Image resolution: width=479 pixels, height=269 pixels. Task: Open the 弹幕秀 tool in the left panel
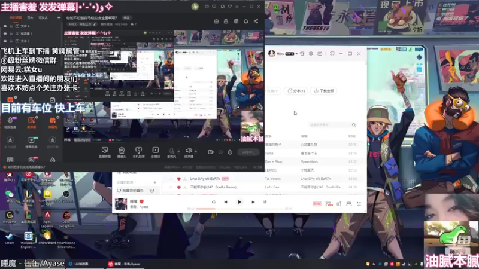(53, 123)
